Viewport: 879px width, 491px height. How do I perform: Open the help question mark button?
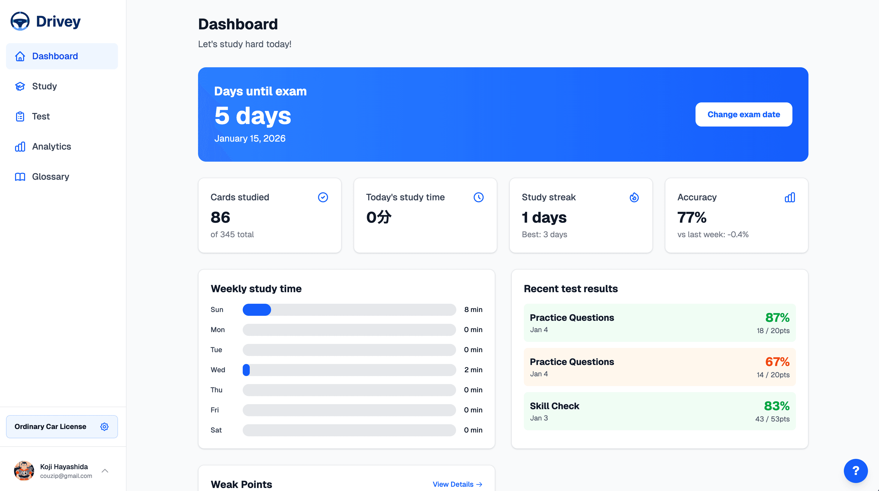tap(855, 471)
